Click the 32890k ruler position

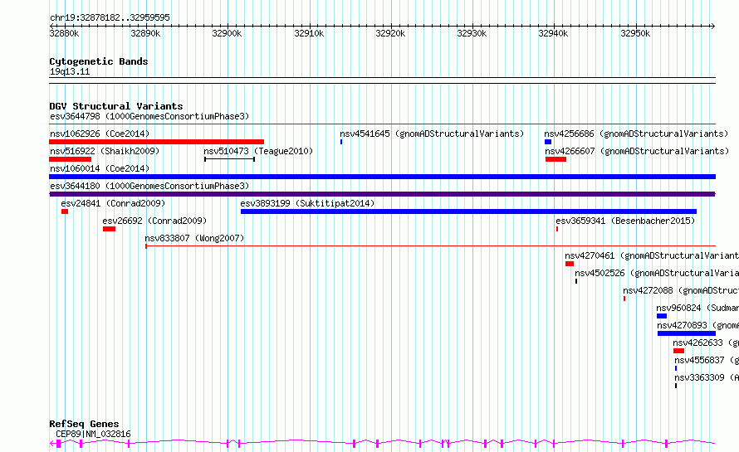pyautogui.click(x=145, y=33)
